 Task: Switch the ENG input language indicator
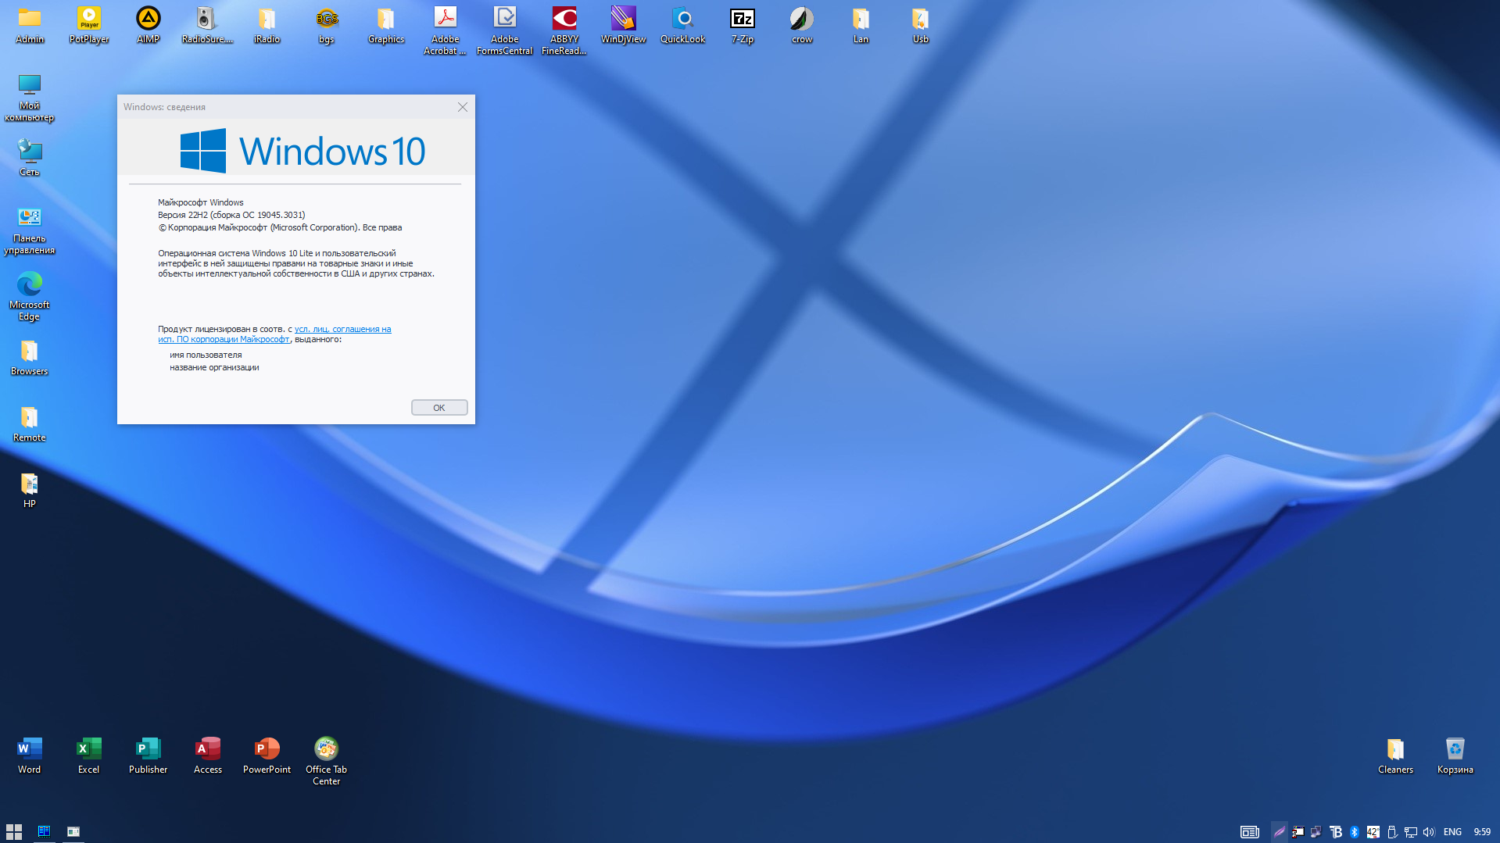(1452, 832)
